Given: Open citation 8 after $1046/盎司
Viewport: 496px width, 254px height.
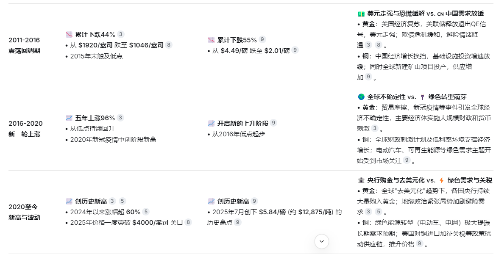Looking at the screenshot, I should pyautogui.click(x=169, y=45).
